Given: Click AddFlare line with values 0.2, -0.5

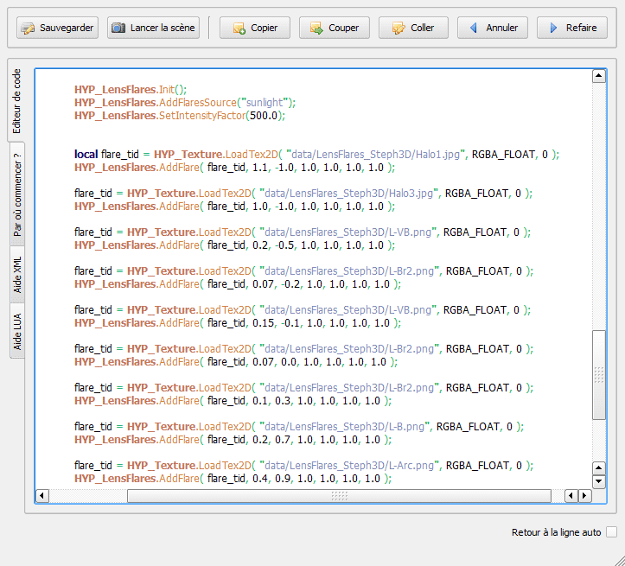Looking at the screenshot, I should click(234, 245).
